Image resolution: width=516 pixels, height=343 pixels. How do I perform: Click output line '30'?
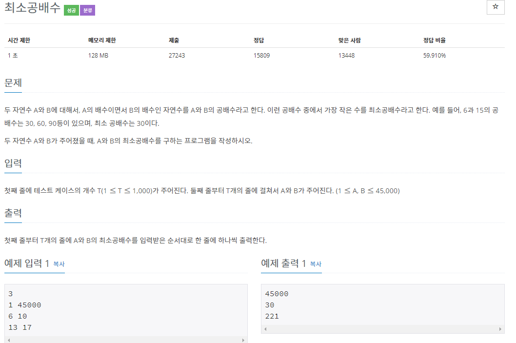click(270, 305)
